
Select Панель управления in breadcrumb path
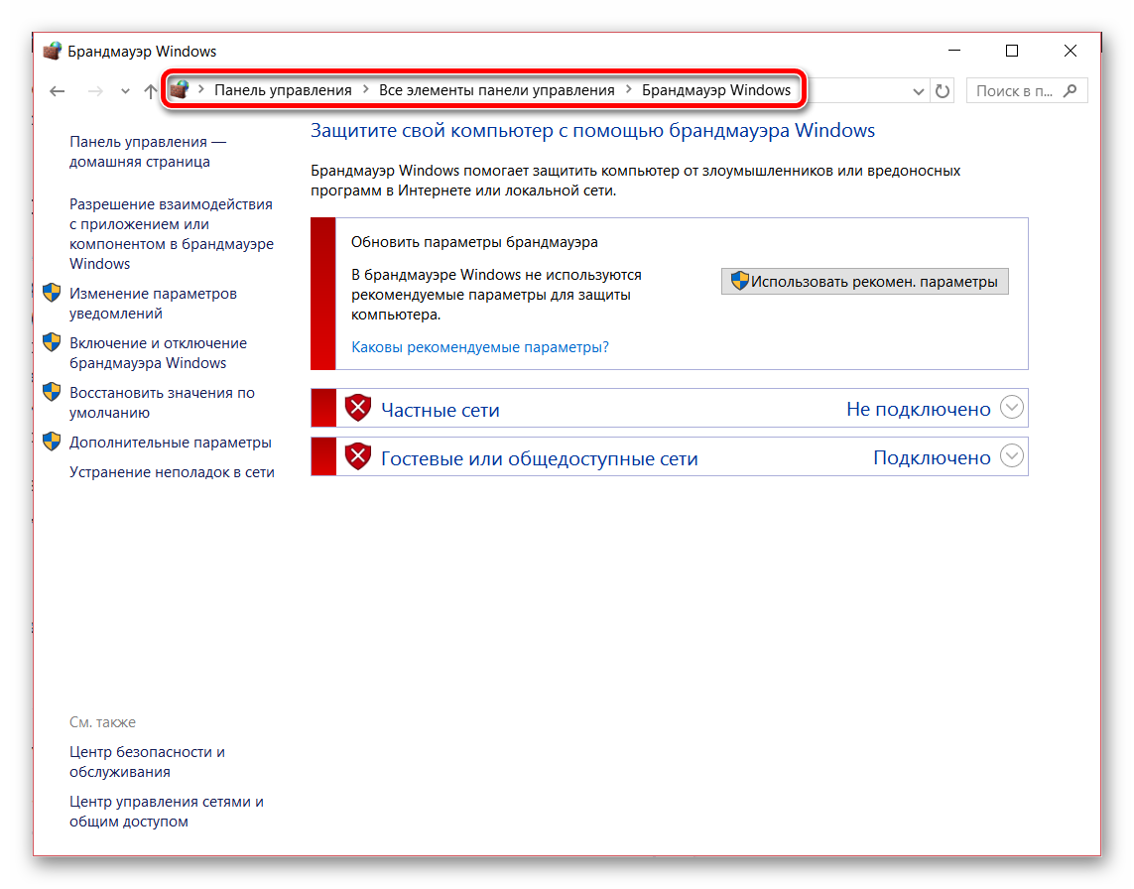[x=283, y=90]
